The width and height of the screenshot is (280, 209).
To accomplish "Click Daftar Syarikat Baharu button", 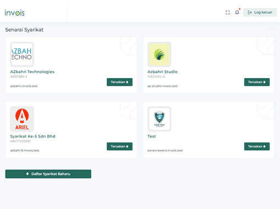I will pyautogui.click(x=48, y=174).
